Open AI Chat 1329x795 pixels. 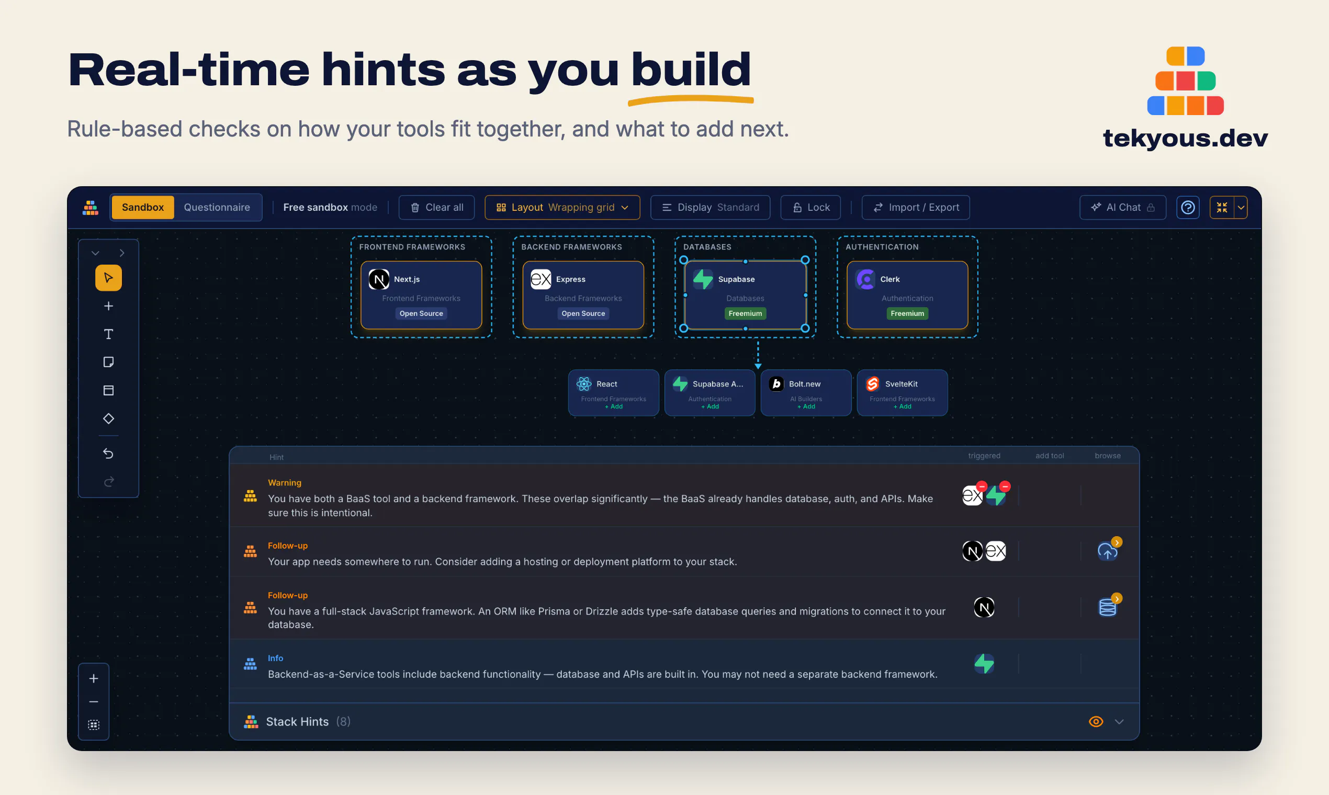[x=1122, y=207]
